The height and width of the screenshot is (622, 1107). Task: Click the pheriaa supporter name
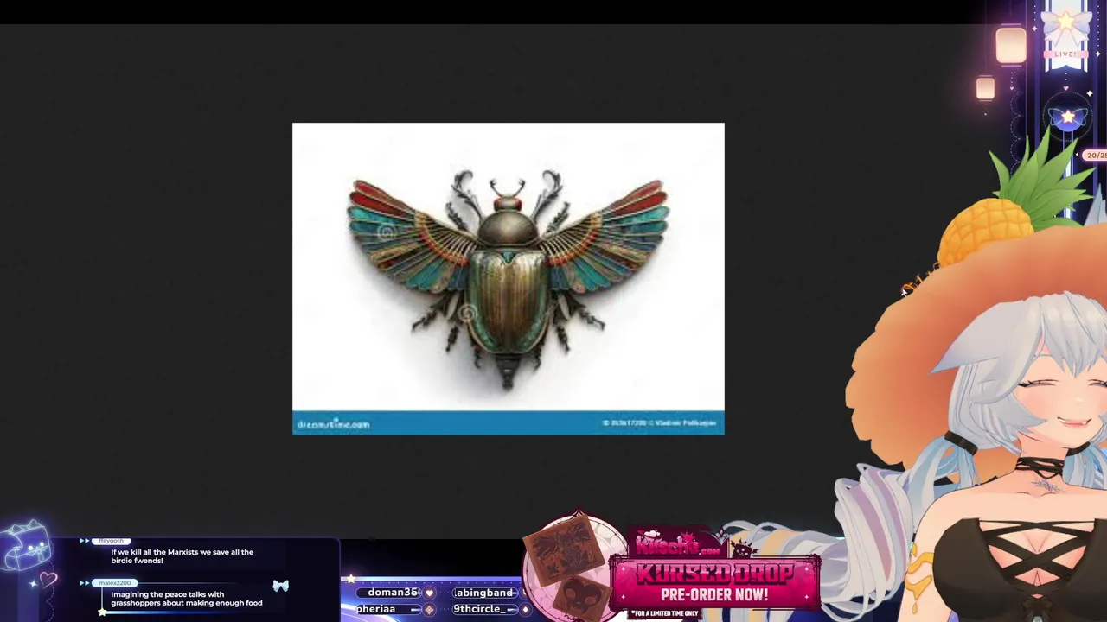click(x=376, y=609)
